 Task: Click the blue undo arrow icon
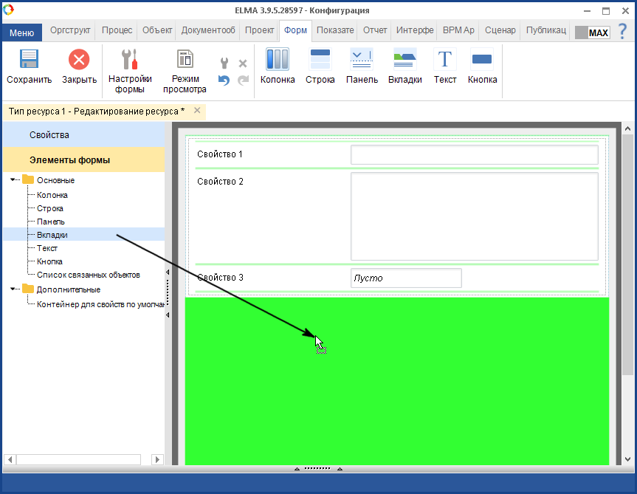[x=224, y=80]
